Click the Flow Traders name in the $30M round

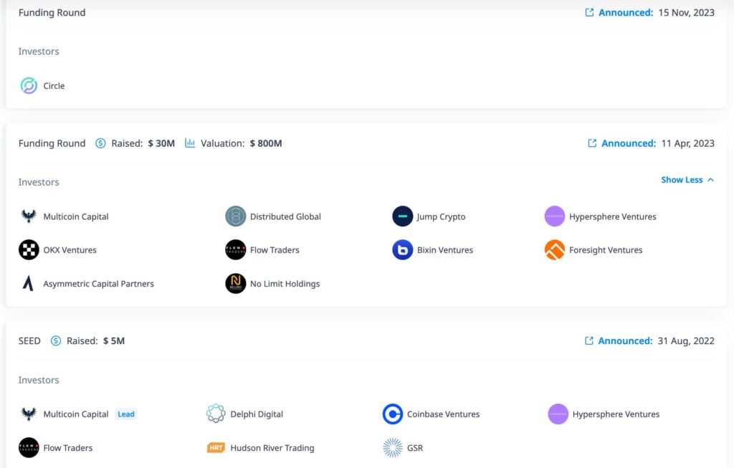pos(275,250)
